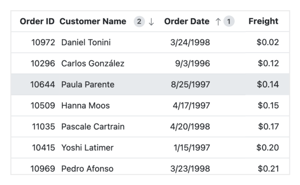Sort by the Freight column header
The width and height of the screenshot is (300, 185).
pos(263,21)
